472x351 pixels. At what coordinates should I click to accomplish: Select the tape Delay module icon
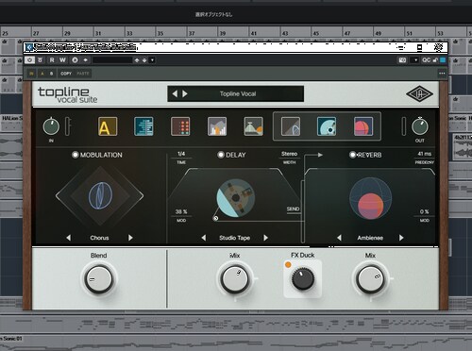pyautogui.click(x=327, y=126)
